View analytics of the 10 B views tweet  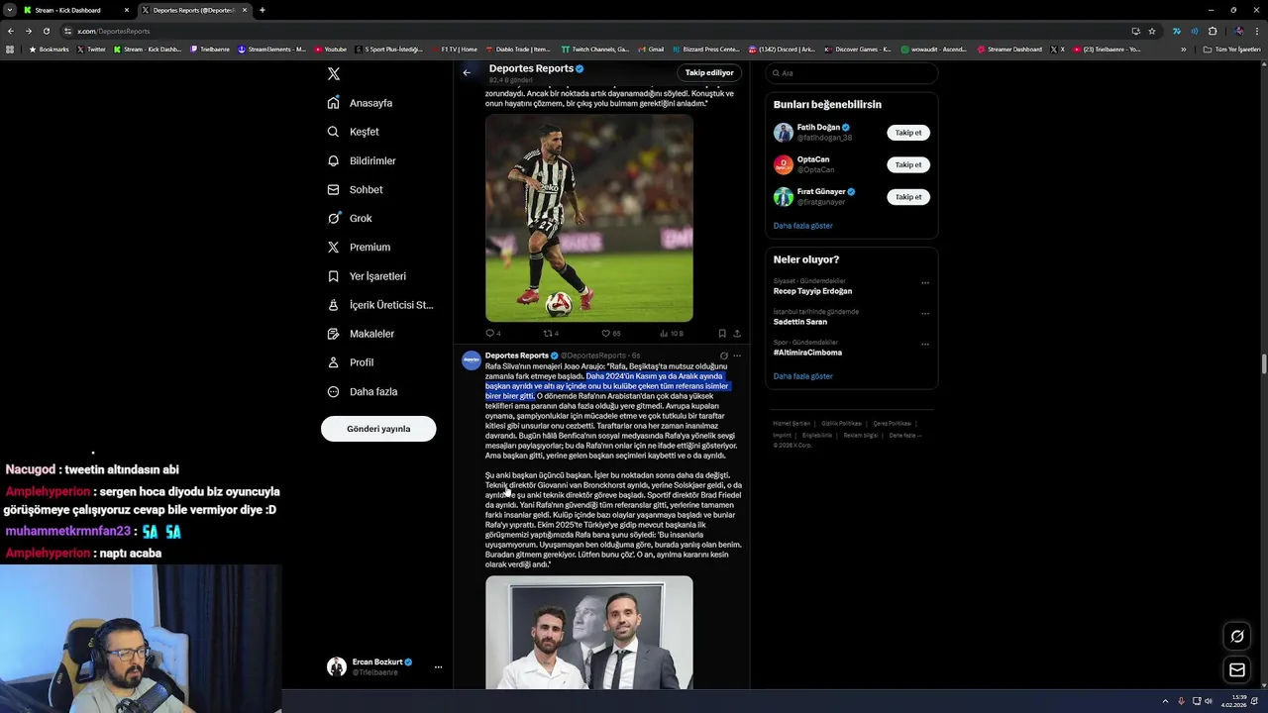pos(672,334)
